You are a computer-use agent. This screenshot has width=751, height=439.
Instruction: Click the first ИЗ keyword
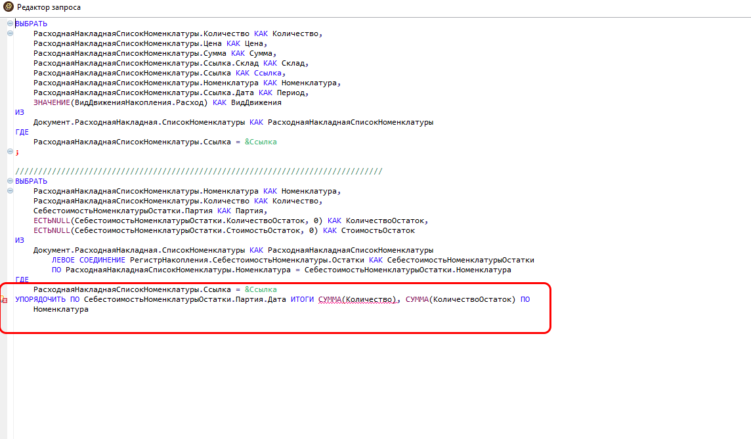(x=20, y=112)
